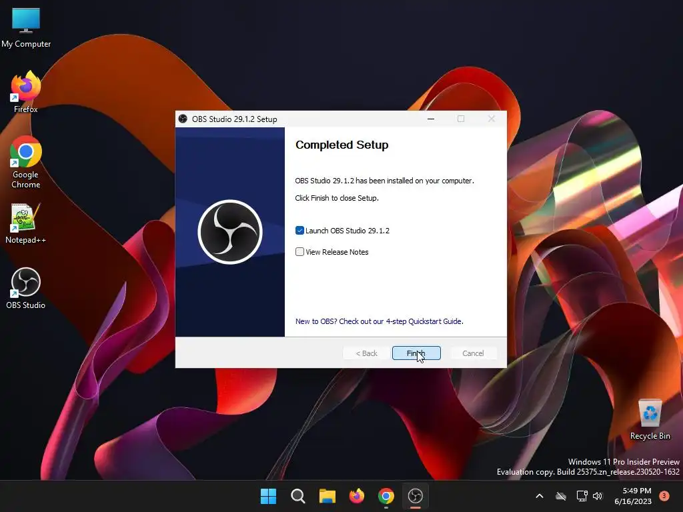Open the network tray icon
This screenshot has width=683, height=512.
(582, 496)
